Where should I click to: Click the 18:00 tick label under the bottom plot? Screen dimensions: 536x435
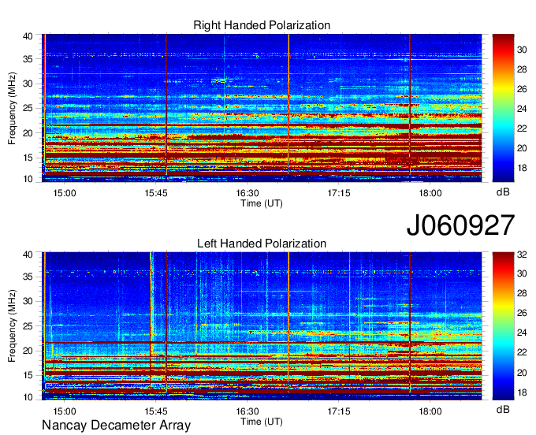pyautogui.click(x=430, y=411)
